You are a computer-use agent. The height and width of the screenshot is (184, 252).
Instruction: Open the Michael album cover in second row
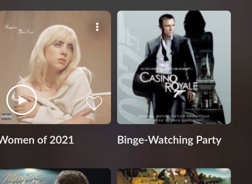(55, 176)
